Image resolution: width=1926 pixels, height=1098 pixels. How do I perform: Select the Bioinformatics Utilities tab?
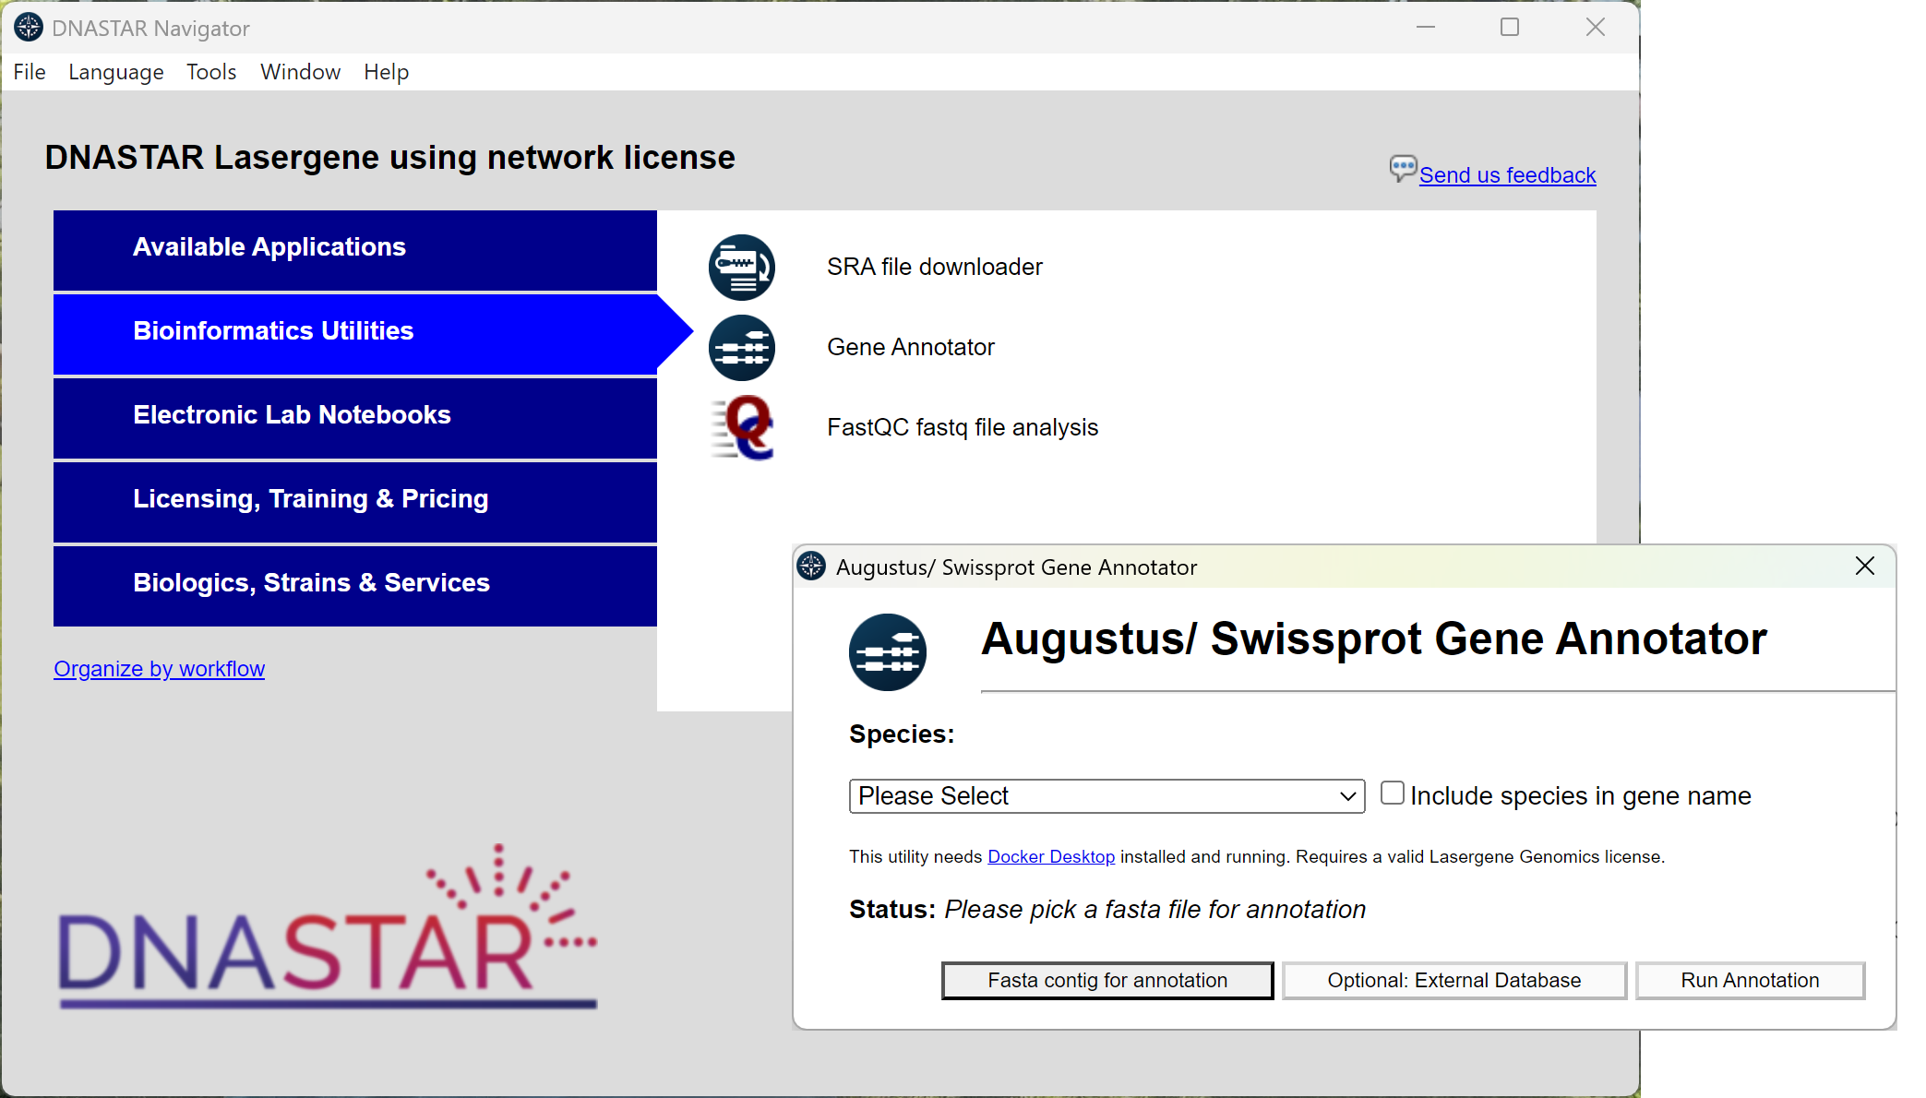355,334
